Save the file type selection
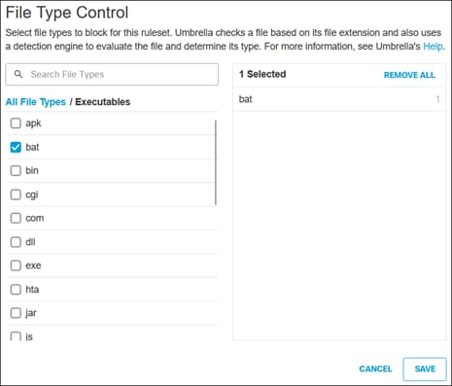 point(425,369)
